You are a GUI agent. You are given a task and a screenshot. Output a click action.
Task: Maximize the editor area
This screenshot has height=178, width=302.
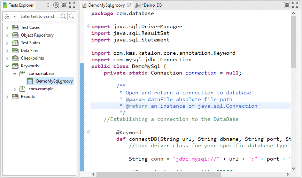(295, 5)
